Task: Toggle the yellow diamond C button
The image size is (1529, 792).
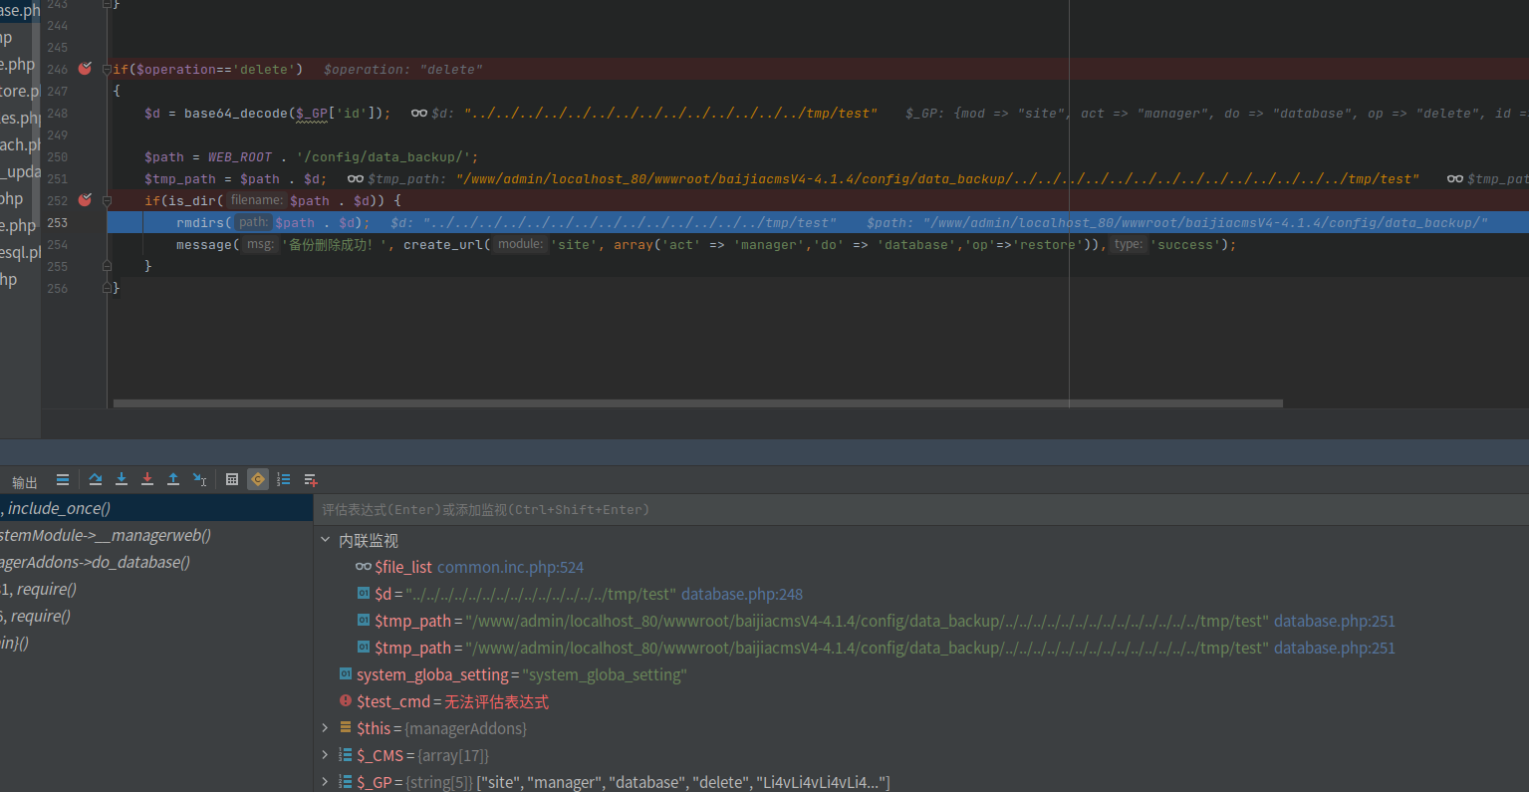Action: tap(258, 479)
